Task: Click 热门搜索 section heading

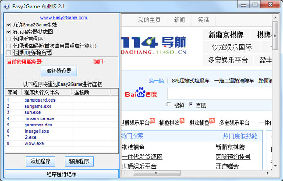Action: tap(133, 136)
